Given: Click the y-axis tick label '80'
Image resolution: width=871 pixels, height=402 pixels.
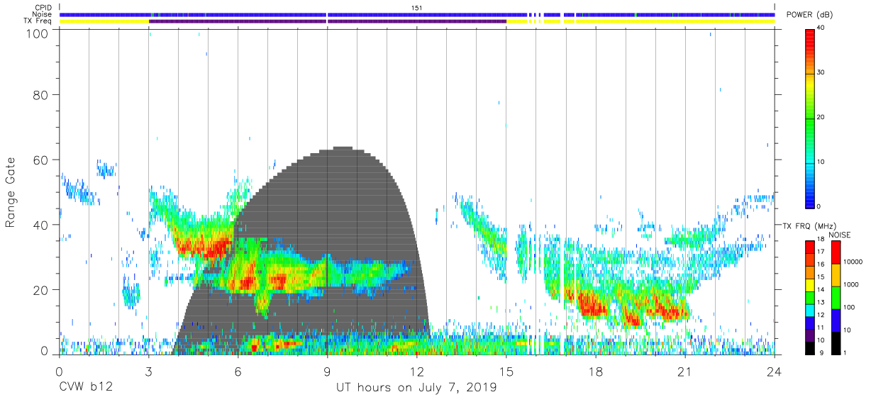Looking at the screenshot, I should tap(42, 95).
